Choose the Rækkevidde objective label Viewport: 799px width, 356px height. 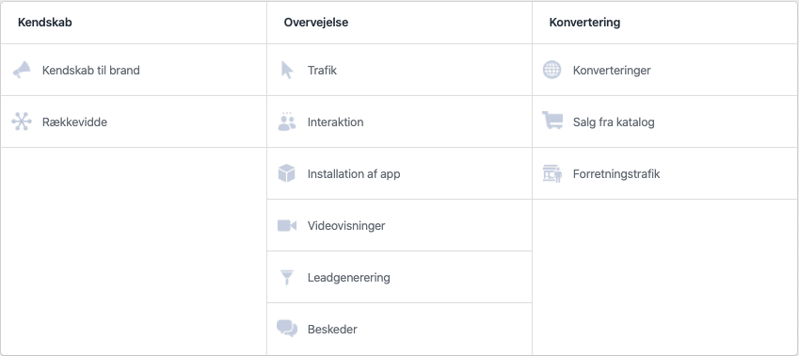point(74,122)
